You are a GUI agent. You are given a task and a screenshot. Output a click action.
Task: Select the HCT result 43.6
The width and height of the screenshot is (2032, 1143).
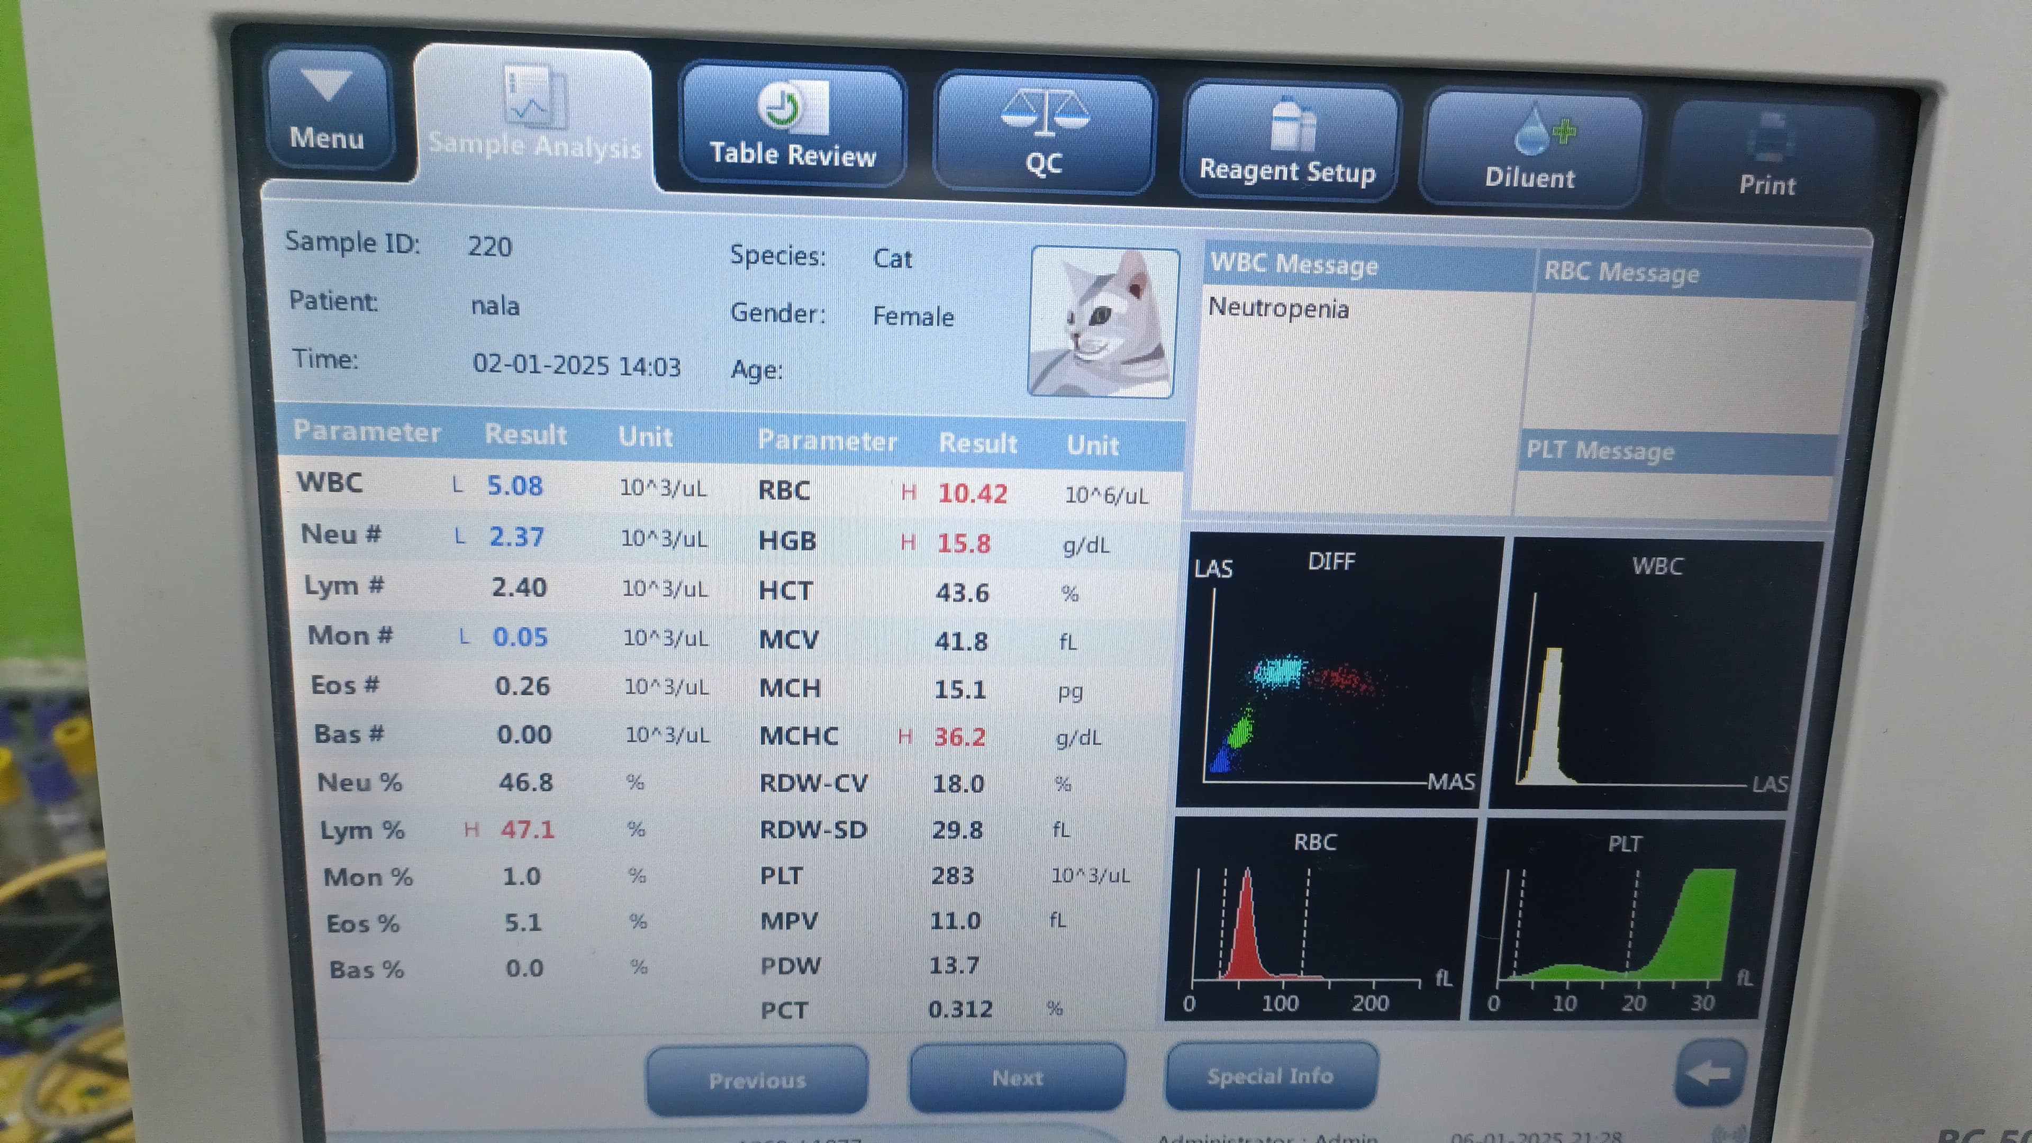pyautogui.click(x=963, y=593)
